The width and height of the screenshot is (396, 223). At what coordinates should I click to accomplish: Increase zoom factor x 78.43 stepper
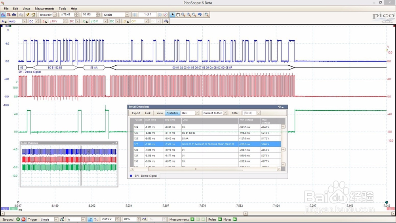click(x=76, y=13)
